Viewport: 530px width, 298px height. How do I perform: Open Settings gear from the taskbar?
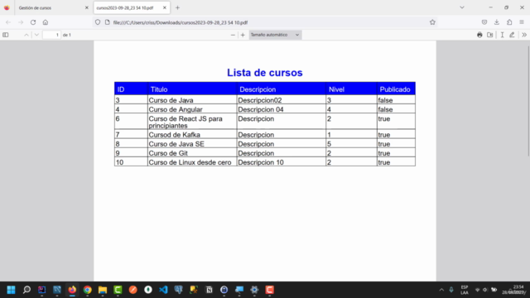pos(254,290)
